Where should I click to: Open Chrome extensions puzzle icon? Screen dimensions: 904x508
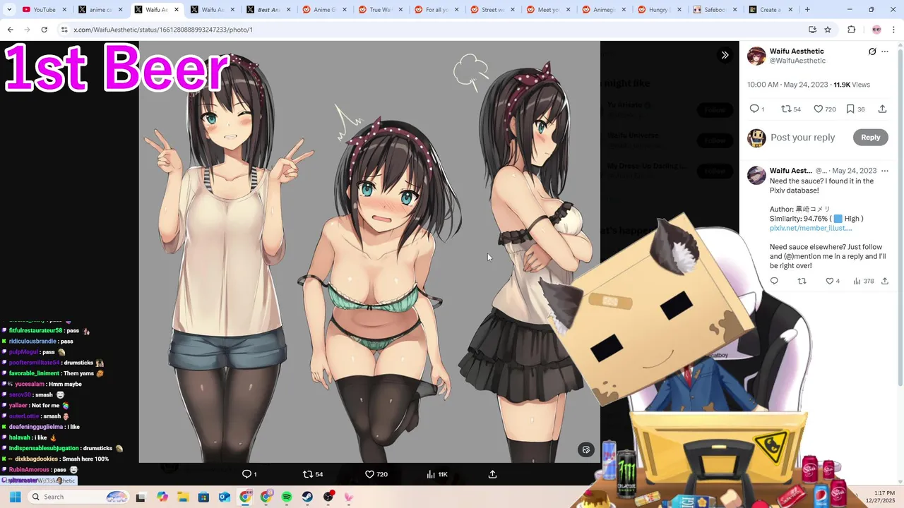pyautogui.click(x=851, y=30)
